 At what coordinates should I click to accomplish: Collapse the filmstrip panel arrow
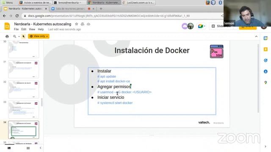(41, 148)
